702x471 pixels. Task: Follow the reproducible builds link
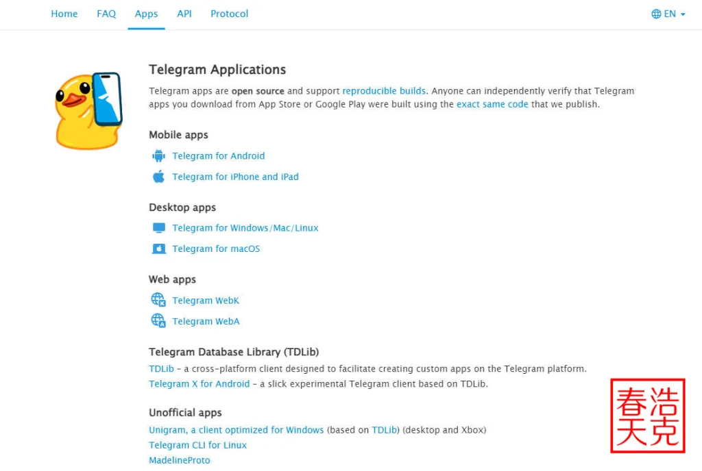[384, 91]
